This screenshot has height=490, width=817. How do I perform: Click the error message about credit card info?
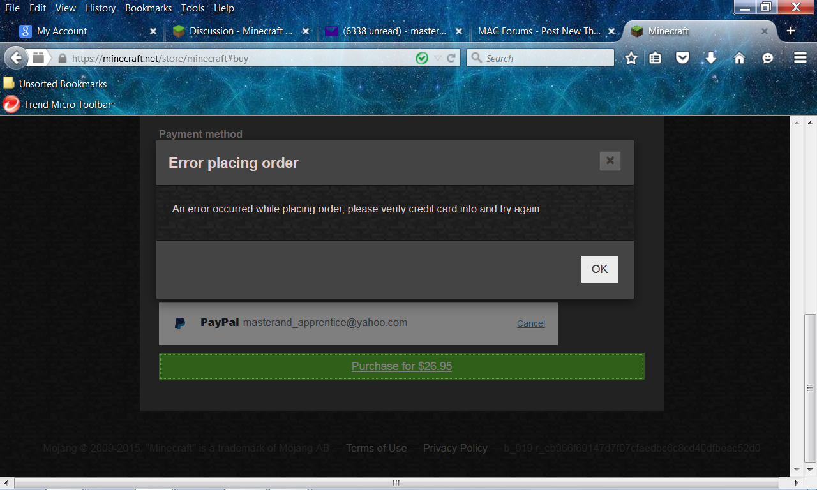(356, 209)
